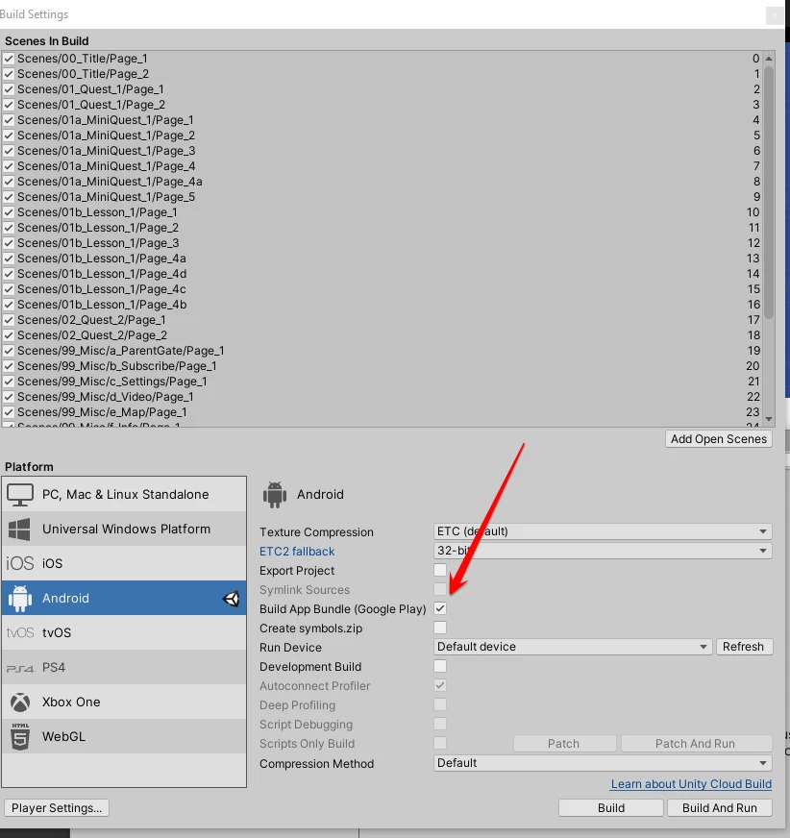This screenshot has height=838, width=790.
Task: Select Scenes/99_Misc/c_Settings/Page_1 row
Action: pyautogui.click(x=382, y=382)
